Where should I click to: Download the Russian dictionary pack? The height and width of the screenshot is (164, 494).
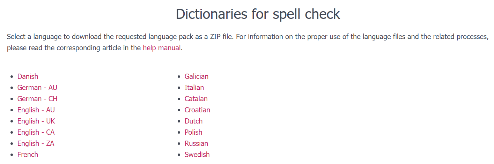(196, 143)
